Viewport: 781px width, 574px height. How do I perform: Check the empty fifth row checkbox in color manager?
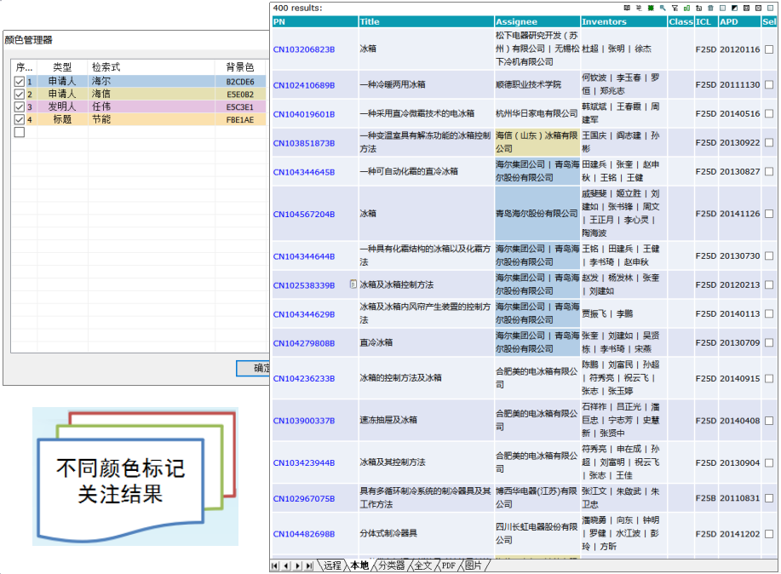pyautogui.click(x=19, y=132)
